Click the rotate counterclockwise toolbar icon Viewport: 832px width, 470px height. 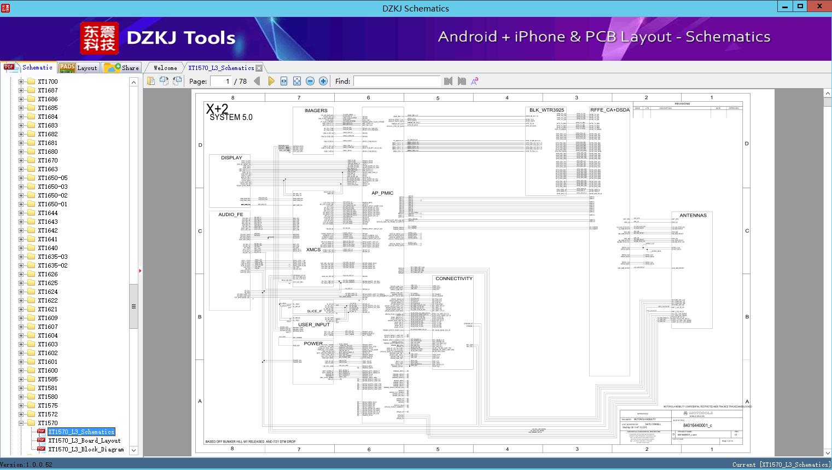tap(164, 81)
